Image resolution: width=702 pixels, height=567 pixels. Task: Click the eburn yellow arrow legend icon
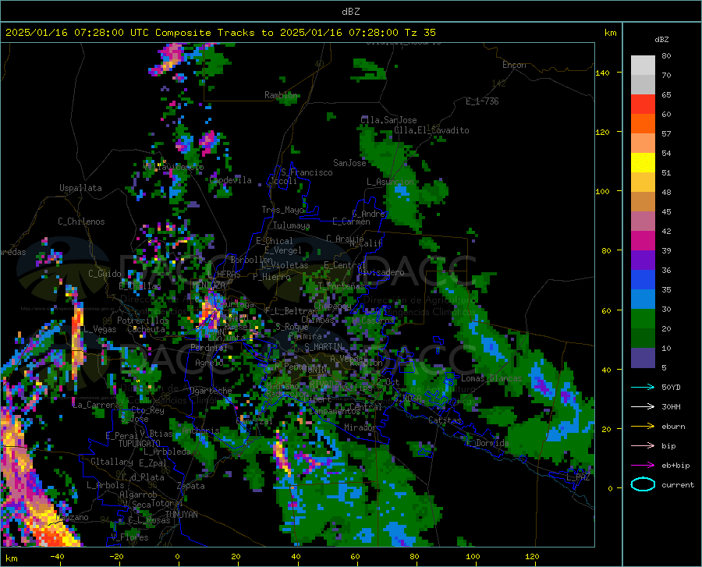[643, 427]
